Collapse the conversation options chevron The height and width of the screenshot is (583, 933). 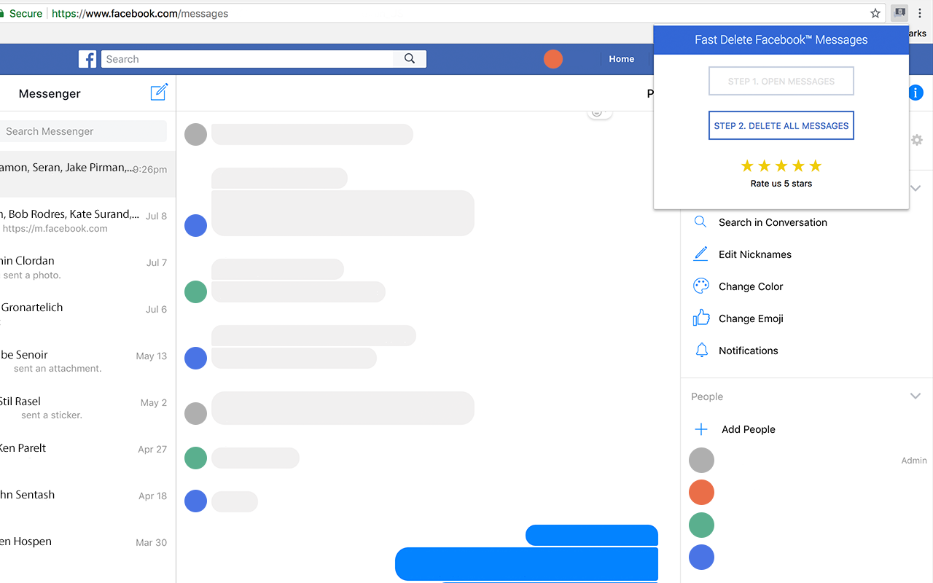[916, 187]
